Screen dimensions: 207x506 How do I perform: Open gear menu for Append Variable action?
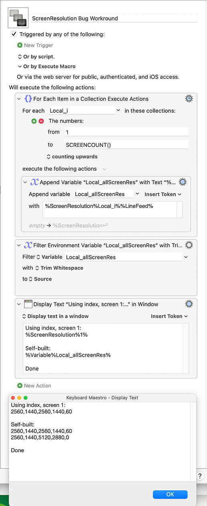click(x=182, y=182)
